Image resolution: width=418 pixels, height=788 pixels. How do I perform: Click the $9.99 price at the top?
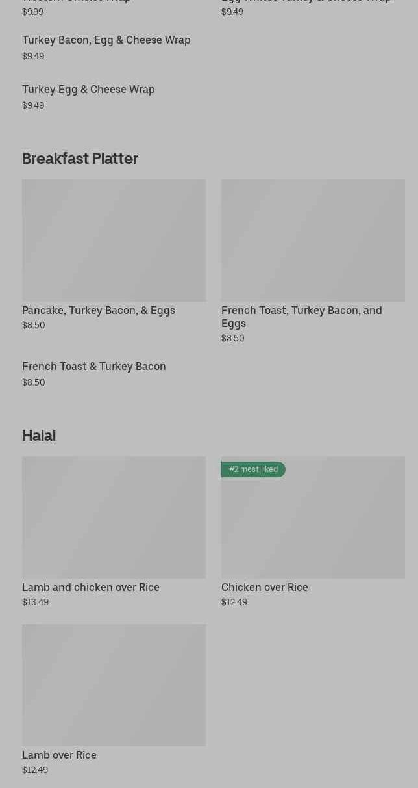point(32,12)
